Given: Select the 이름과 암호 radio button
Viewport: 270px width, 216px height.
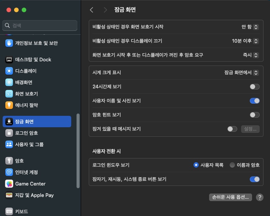Looking at the screenshot, I should coord(232,165).
